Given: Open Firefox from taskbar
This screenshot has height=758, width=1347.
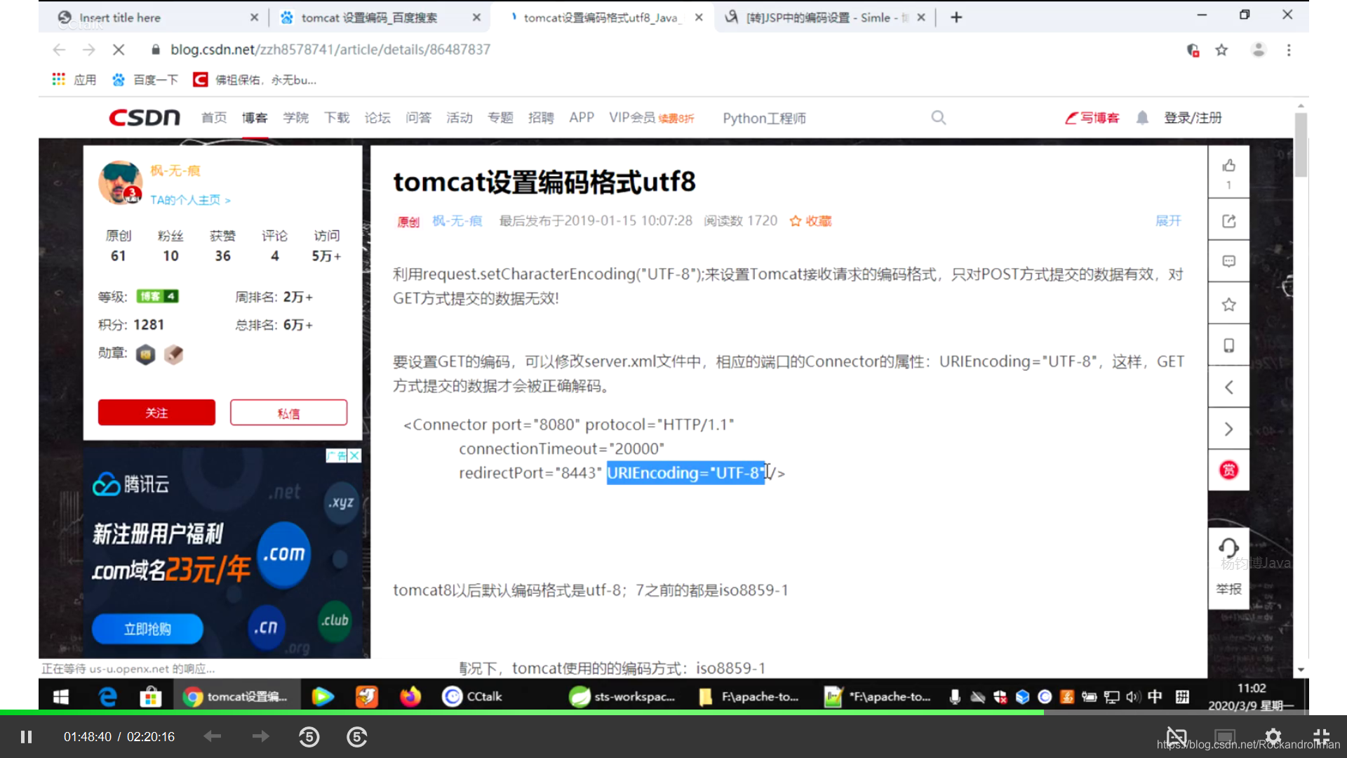Looking at the screenshot, I should (x=410, y=696).
